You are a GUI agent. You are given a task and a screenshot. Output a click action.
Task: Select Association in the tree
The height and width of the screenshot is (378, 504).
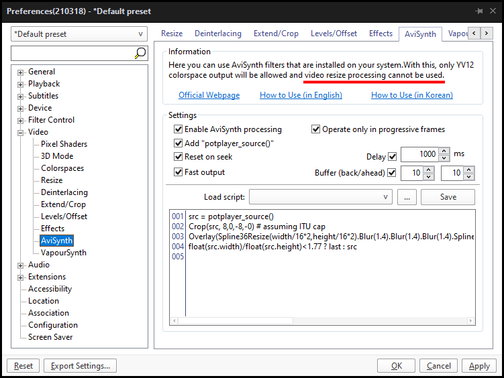pyautogui.click(x=48, y=313)
